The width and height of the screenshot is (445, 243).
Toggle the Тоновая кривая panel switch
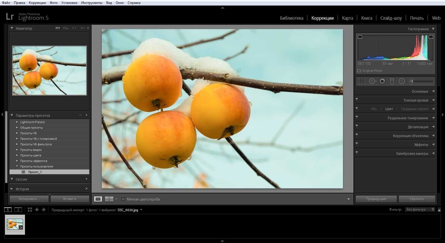357,99
